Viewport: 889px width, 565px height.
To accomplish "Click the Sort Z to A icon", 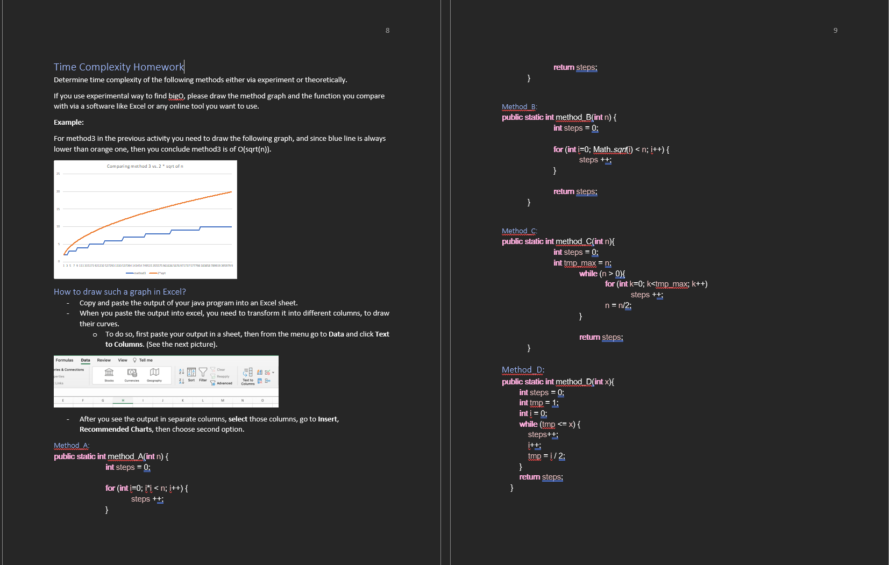I will pyautogui.click(x=181, y=381).
